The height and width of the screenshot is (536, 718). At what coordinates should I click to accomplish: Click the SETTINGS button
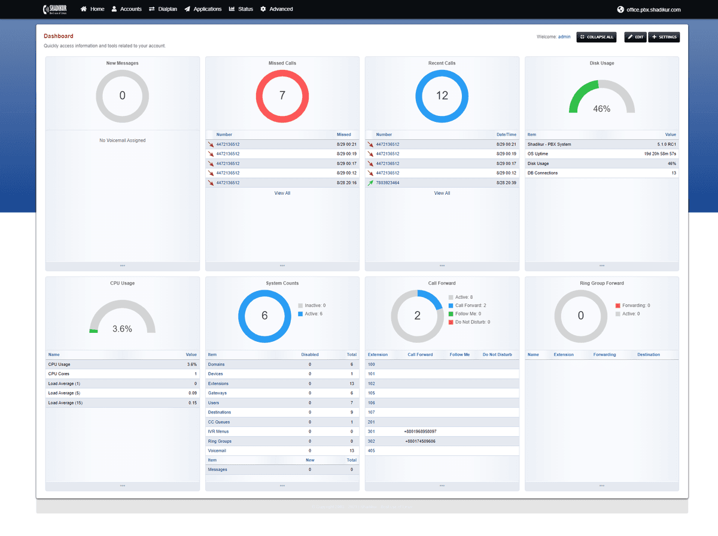pyautogui.click(x=664, y=36)
